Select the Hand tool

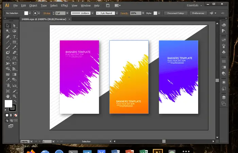pyautogui.click(x=7, y=96)
